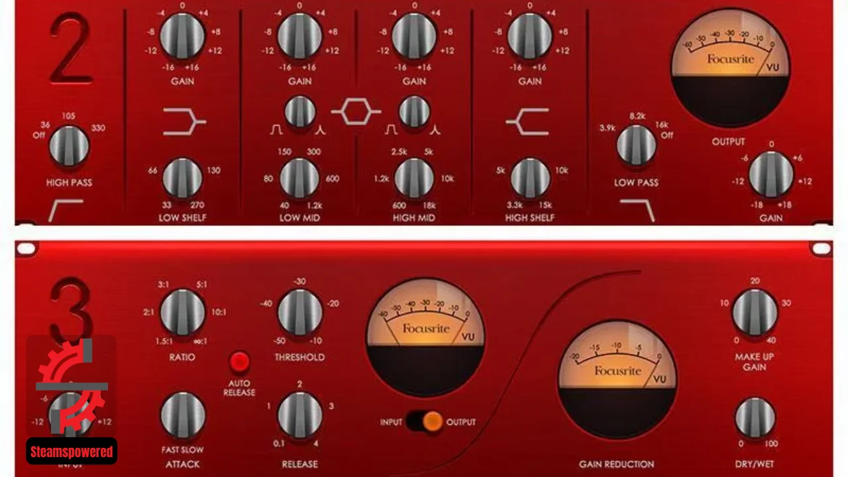Click the Threshold knob
The image size is (848, 477).
pyautogui.click(x=299, y=311)
